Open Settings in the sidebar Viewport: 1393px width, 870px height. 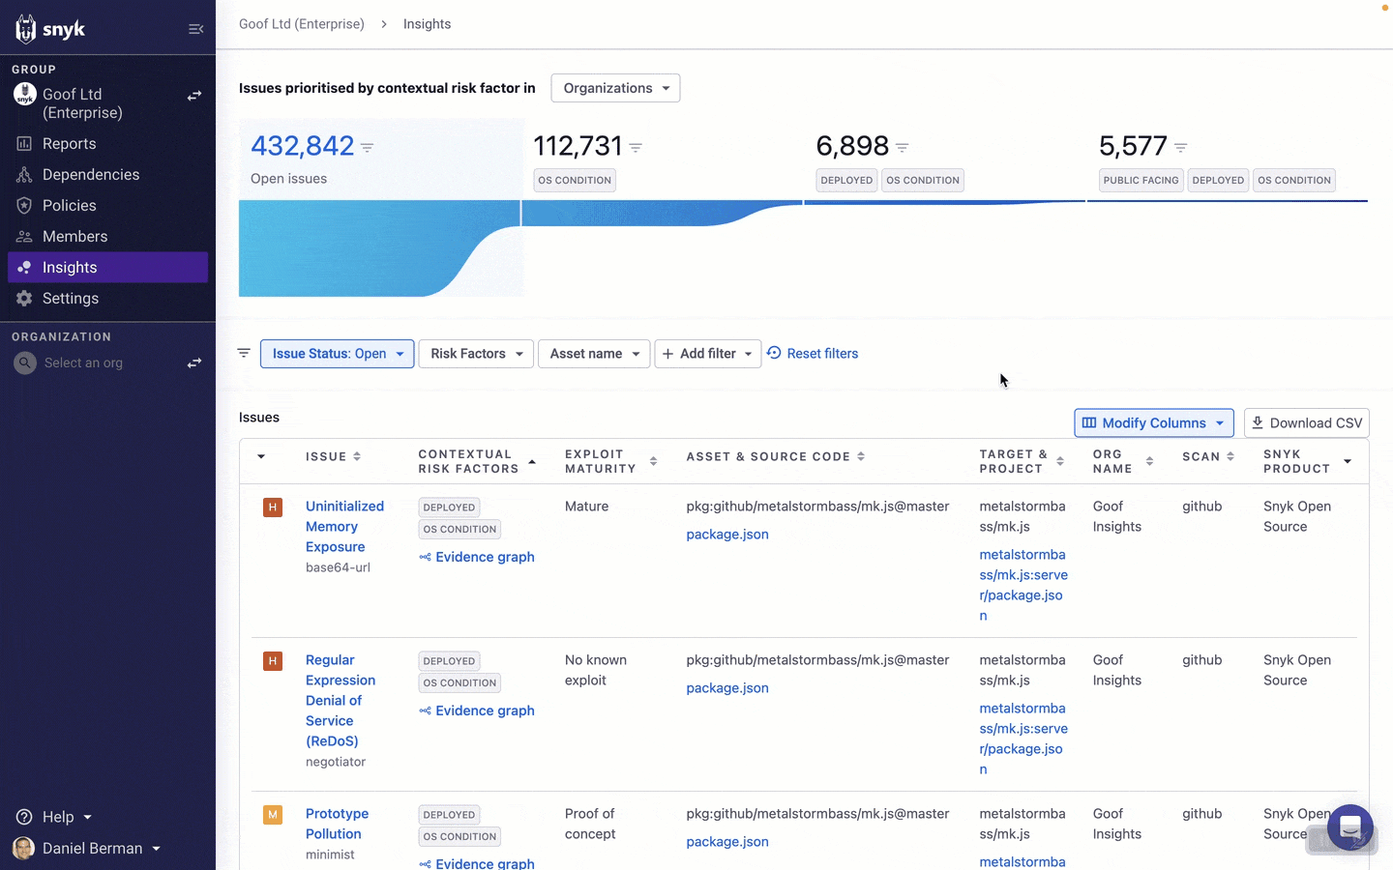[107, 299]
